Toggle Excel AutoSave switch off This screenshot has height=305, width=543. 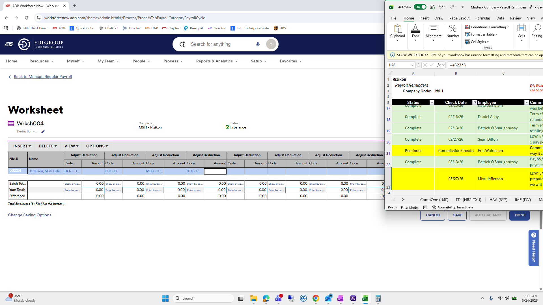420,7
